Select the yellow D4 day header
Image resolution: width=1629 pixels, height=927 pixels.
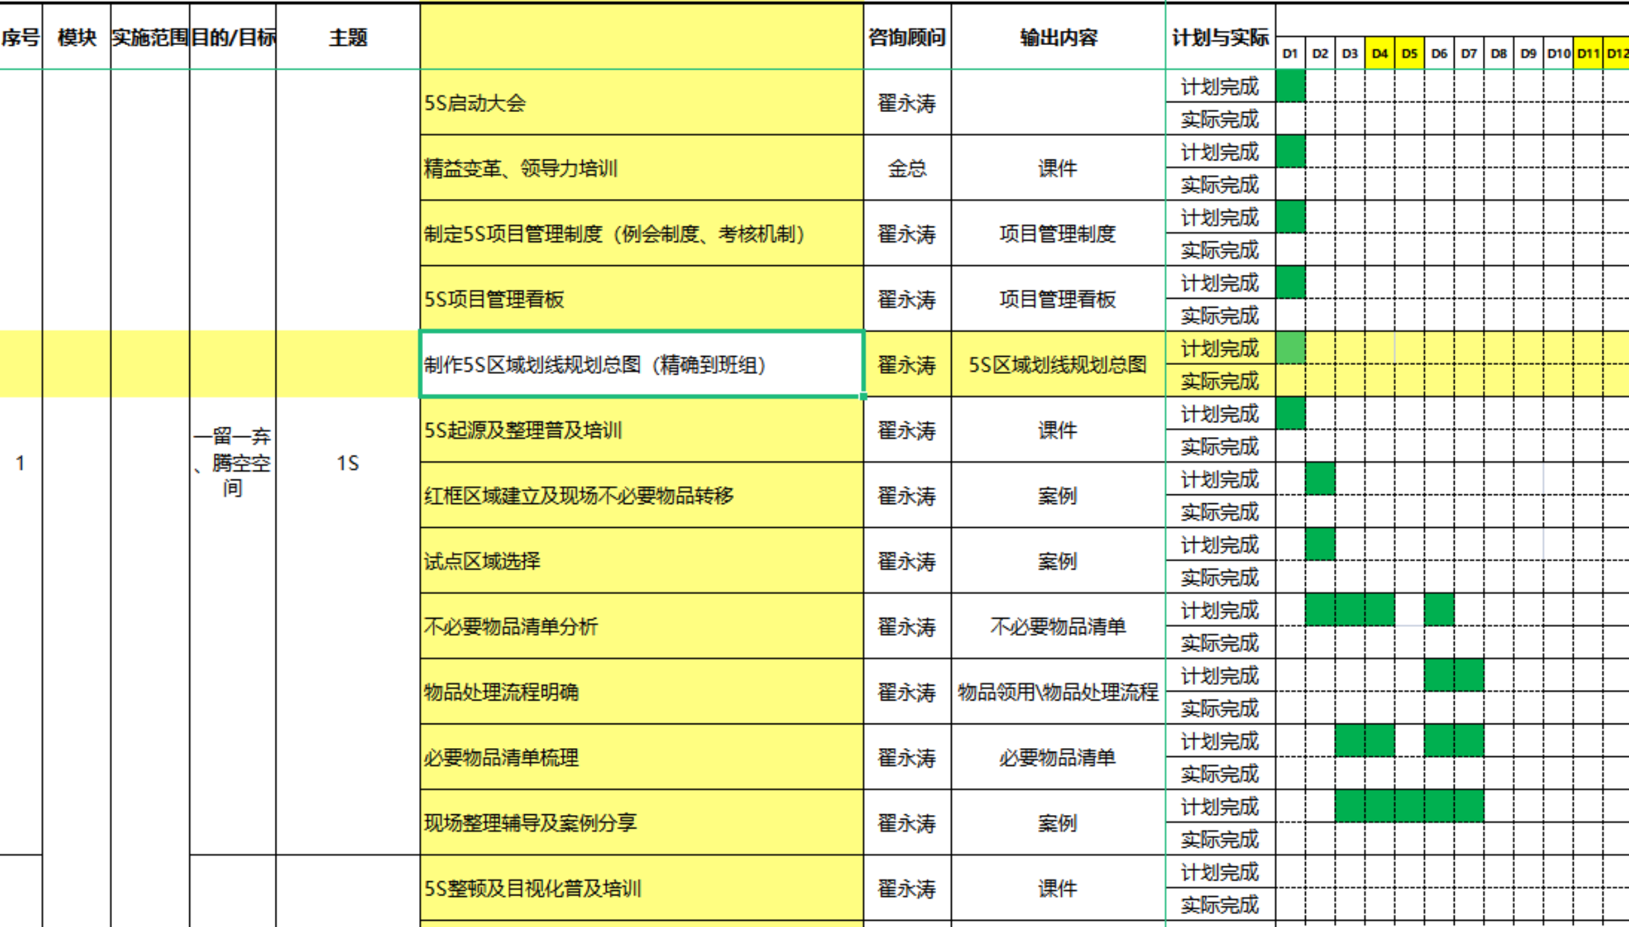pos(1379,53)
